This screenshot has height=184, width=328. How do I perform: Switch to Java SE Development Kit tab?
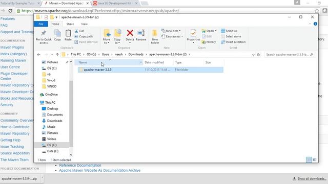[x=115, y=4]
